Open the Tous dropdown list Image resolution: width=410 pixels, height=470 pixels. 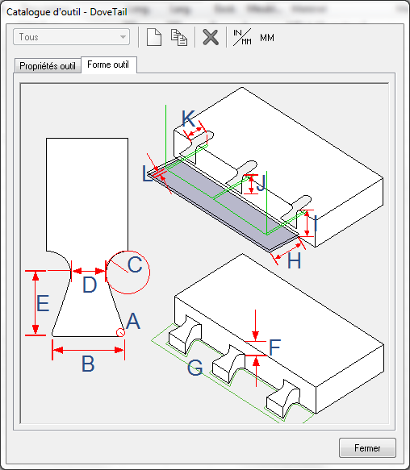[72, 37]
